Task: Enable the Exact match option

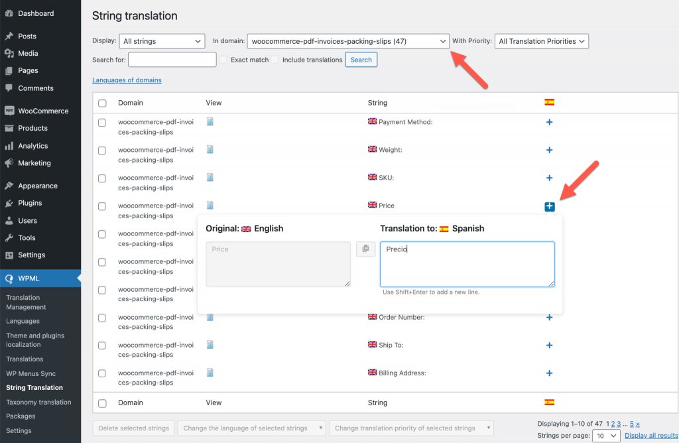Action: (x=223, y=60)
